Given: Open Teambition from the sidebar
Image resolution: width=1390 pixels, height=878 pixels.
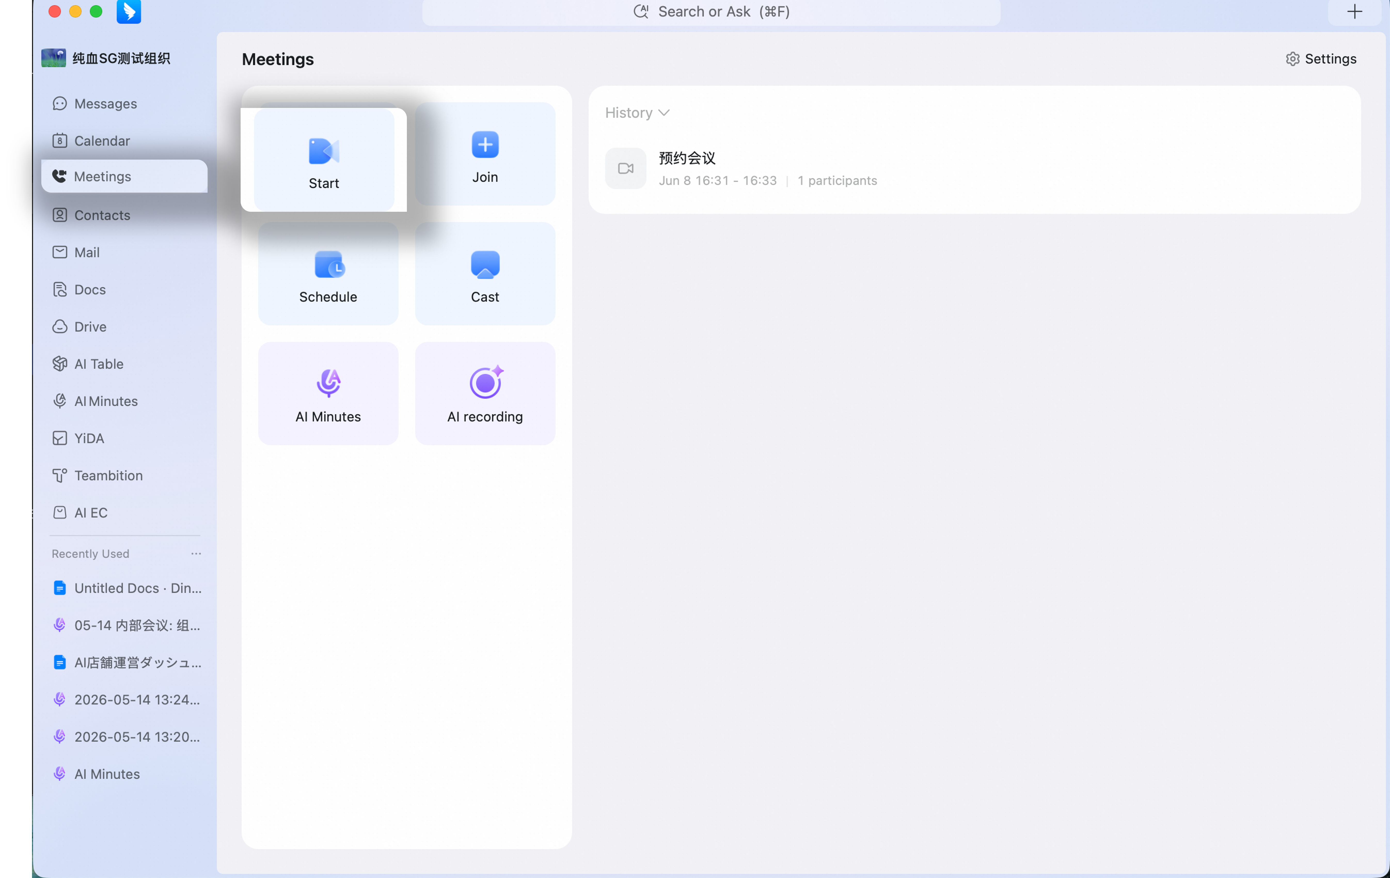Looking at the screenshot, I should tap(125, 475).
